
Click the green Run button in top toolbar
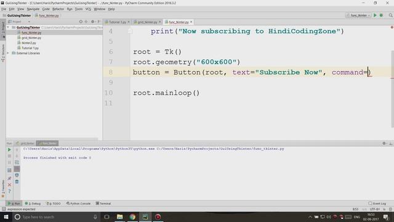(375, 15)
